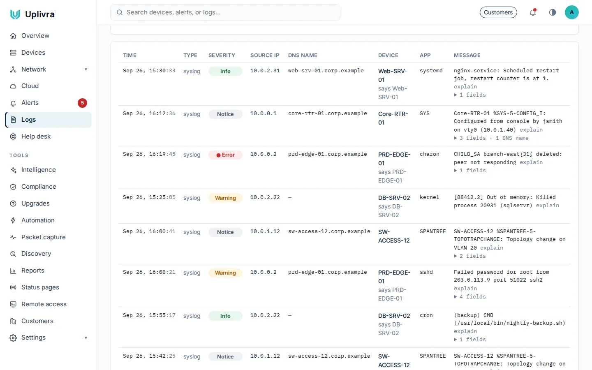Click the Packet capture pulse icon
This screenshot has height=370, width=592.
click(x=13, y=237)
